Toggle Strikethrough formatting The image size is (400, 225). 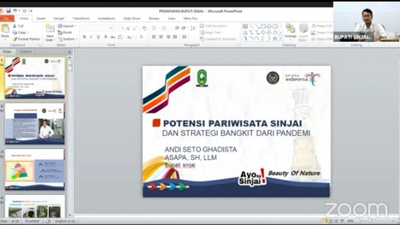click(x=112, y=37)
